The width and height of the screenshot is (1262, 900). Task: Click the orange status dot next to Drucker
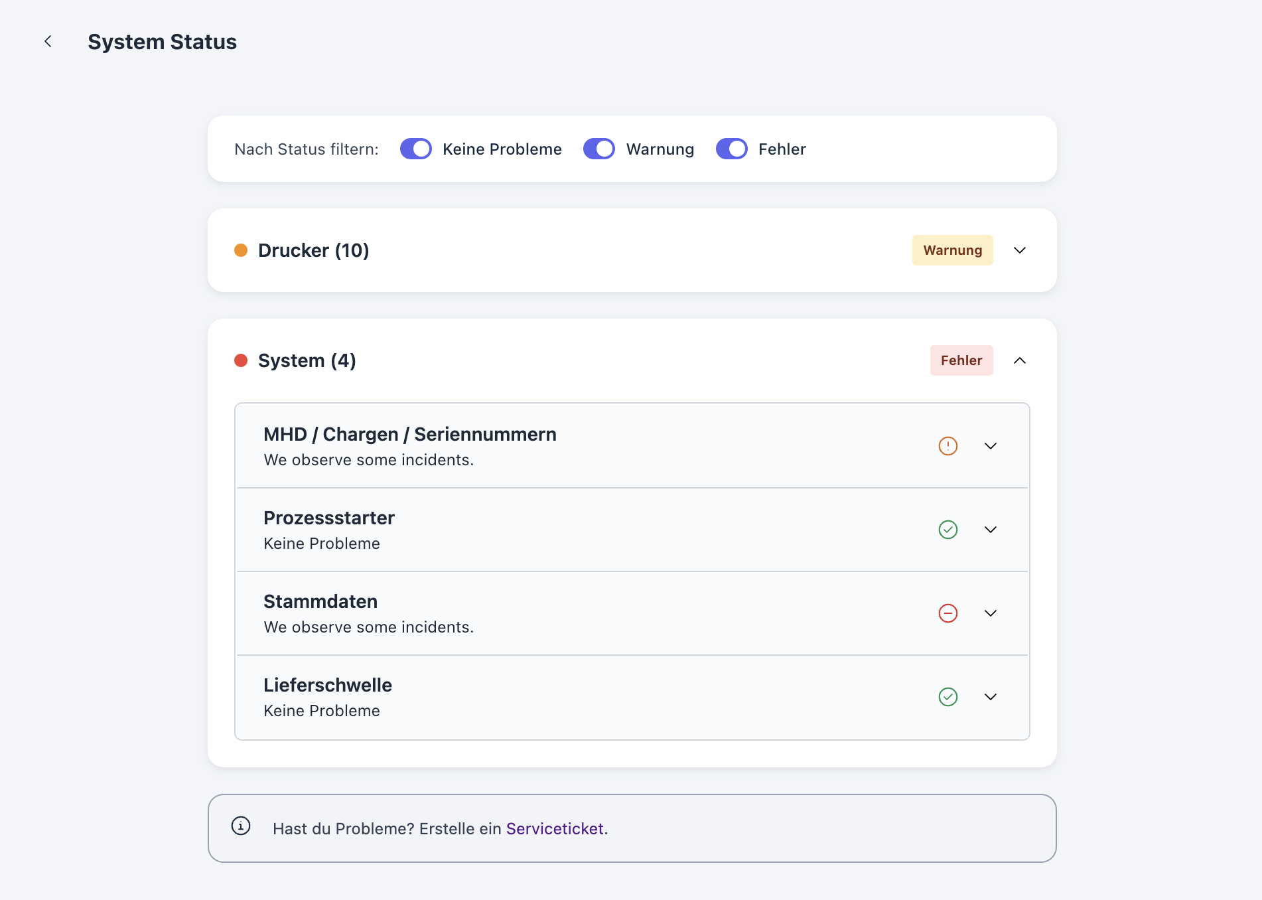242,250
